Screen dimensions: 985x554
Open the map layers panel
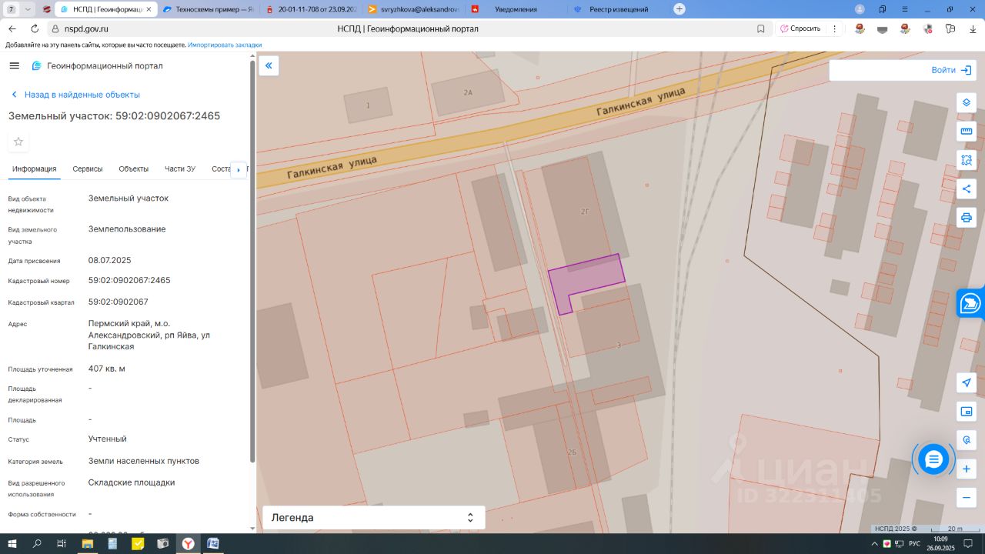point(967,103)
